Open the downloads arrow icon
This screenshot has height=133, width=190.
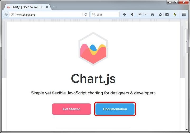(x=124, y=15)
